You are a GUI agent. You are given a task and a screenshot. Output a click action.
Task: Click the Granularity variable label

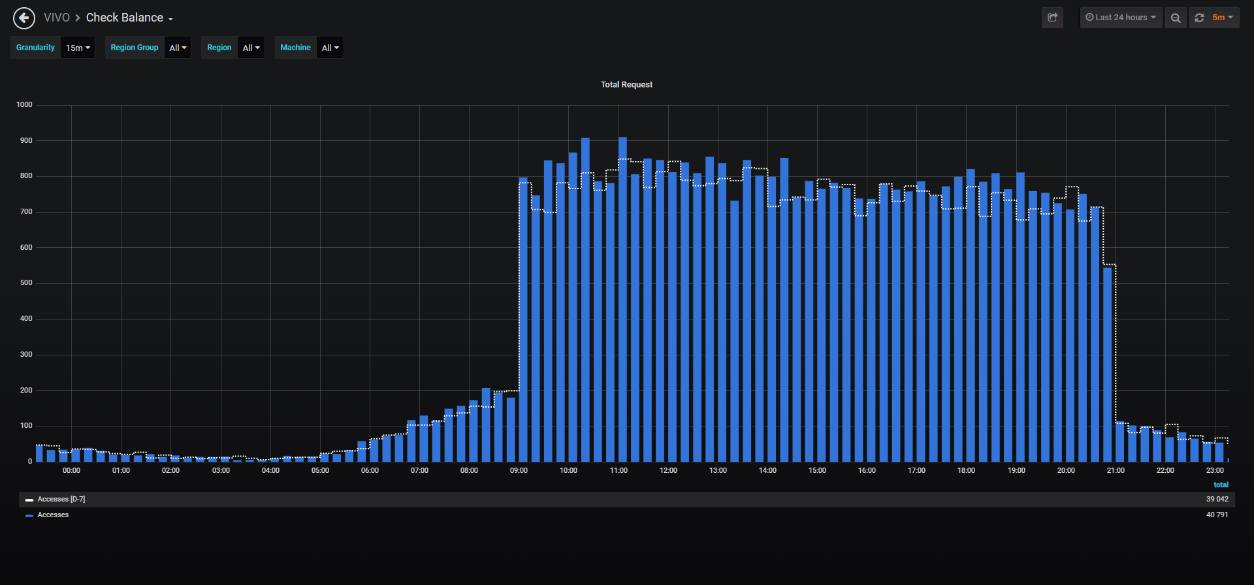click(x=35, y=48)
